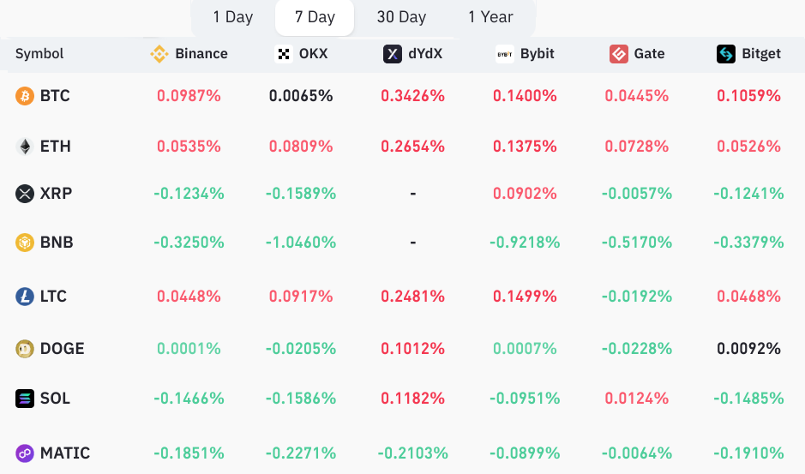
Task: Click the Binance exchange logo icon
Action: (x=159, y=54)
